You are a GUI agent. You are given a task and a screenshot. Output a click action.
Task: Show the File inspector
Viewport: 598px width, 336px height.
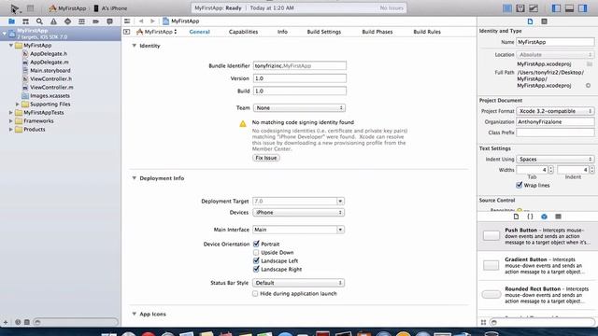530,21
